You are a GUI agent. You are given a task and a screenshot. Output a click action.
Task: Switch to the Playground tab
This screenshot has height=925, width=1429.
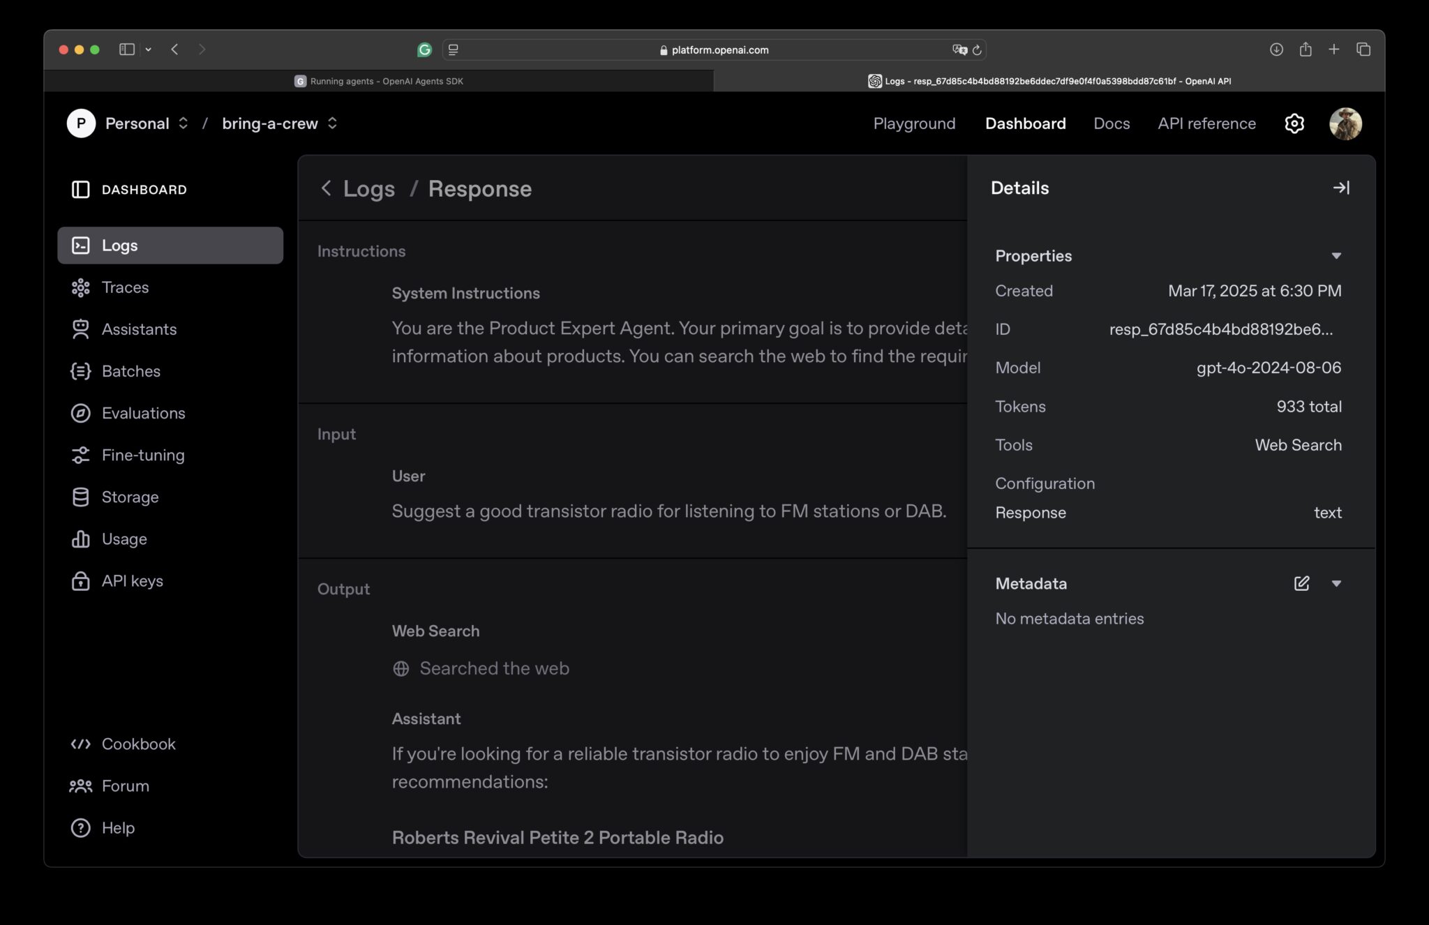click(914, 123)
